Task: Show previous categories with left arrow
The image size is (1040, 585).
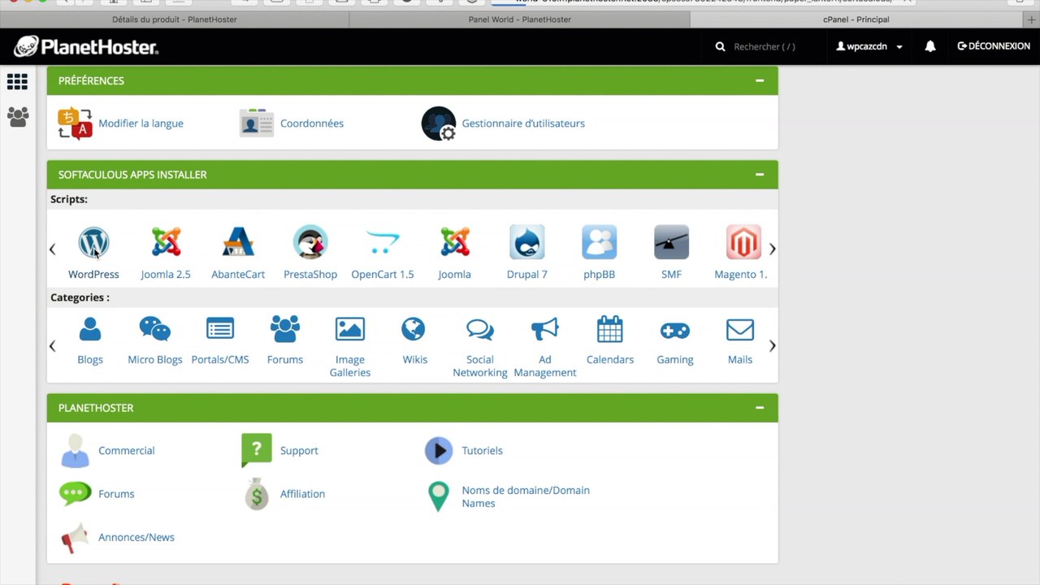Action: 53,346
